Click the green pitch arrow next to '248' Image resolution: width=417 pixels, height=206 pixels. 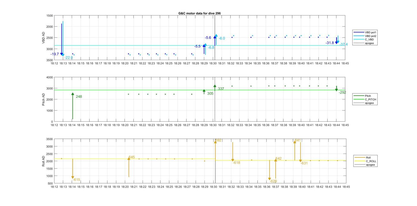point(73,106)
